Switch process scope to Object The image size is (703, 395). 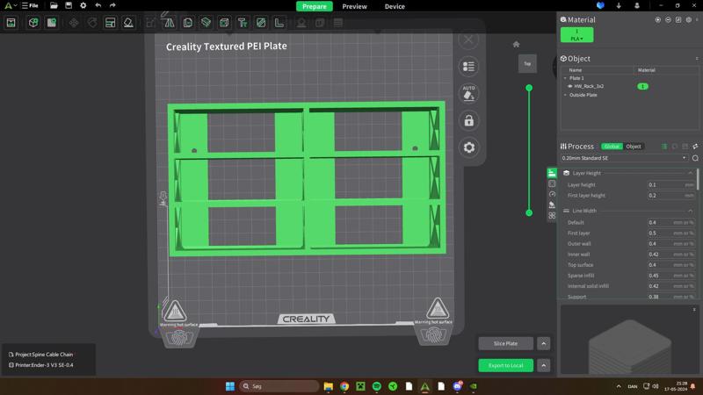(634, 147)
